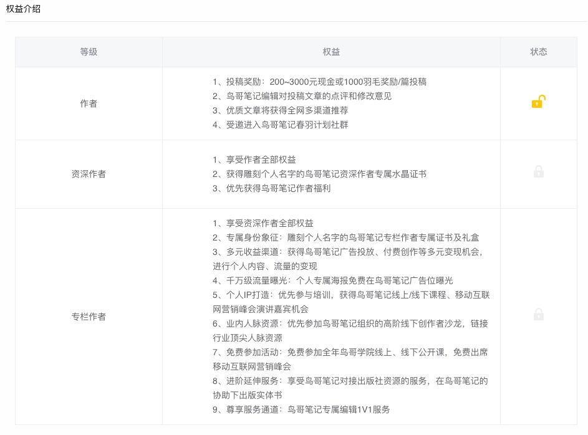588x435 pixels.
Task: Click the 千万级流量曝光 benefit line
Action: (x=332, y=280)
